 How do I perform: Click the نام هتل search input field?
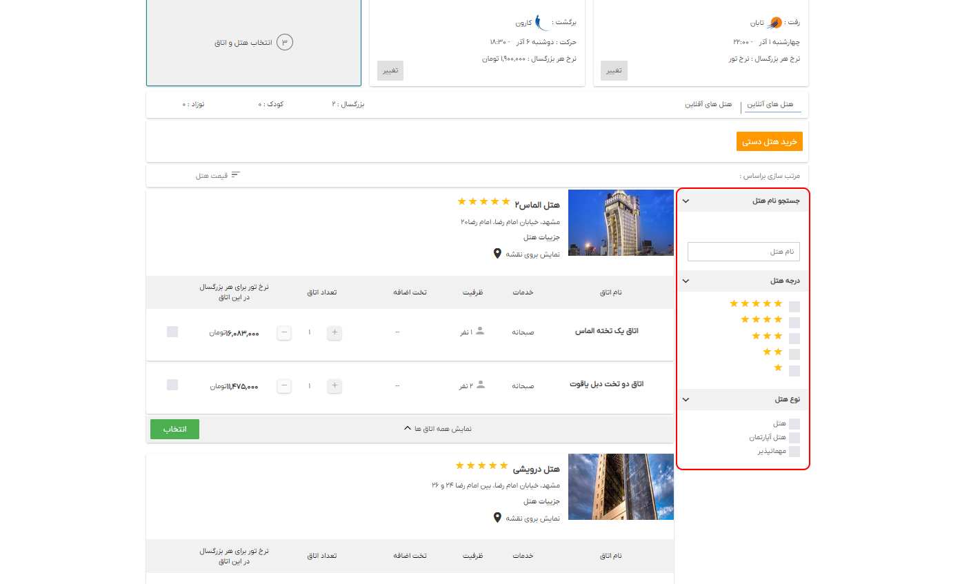pos(743,251)
